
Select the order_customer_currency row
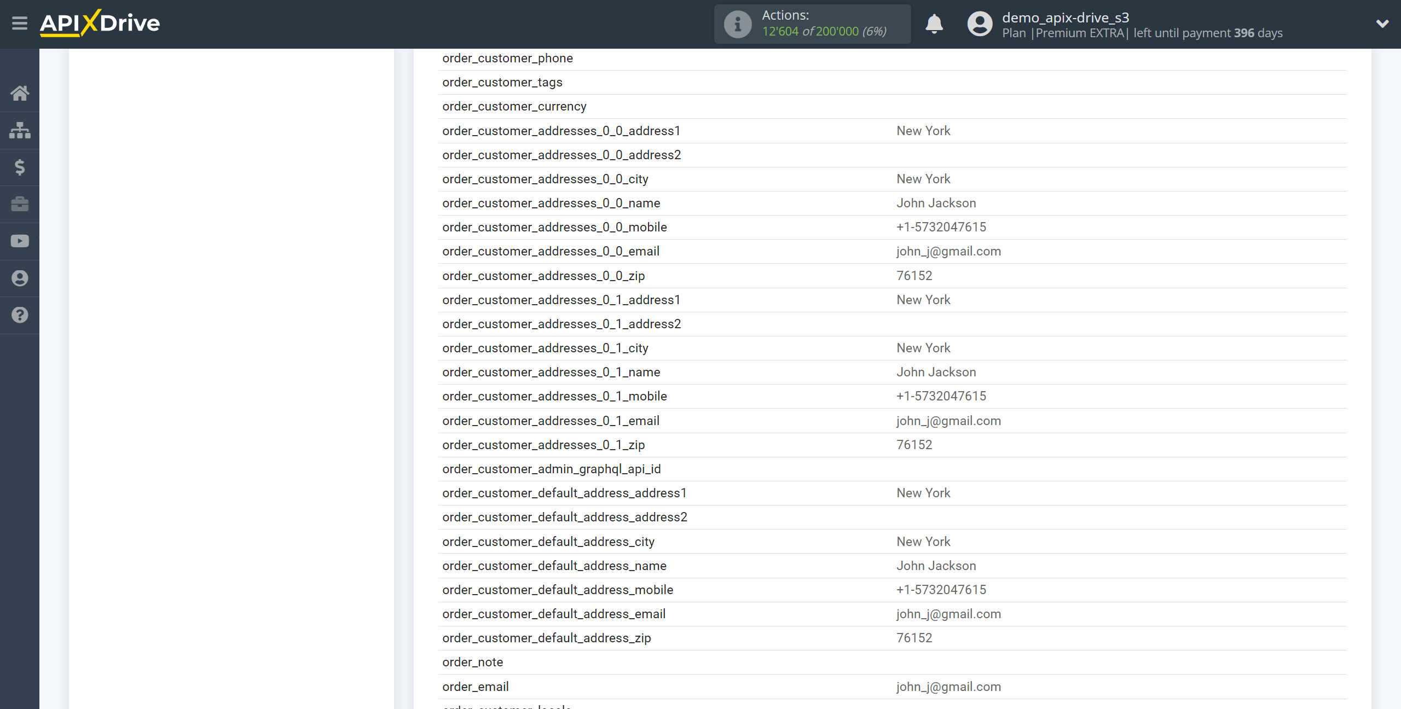892,107
